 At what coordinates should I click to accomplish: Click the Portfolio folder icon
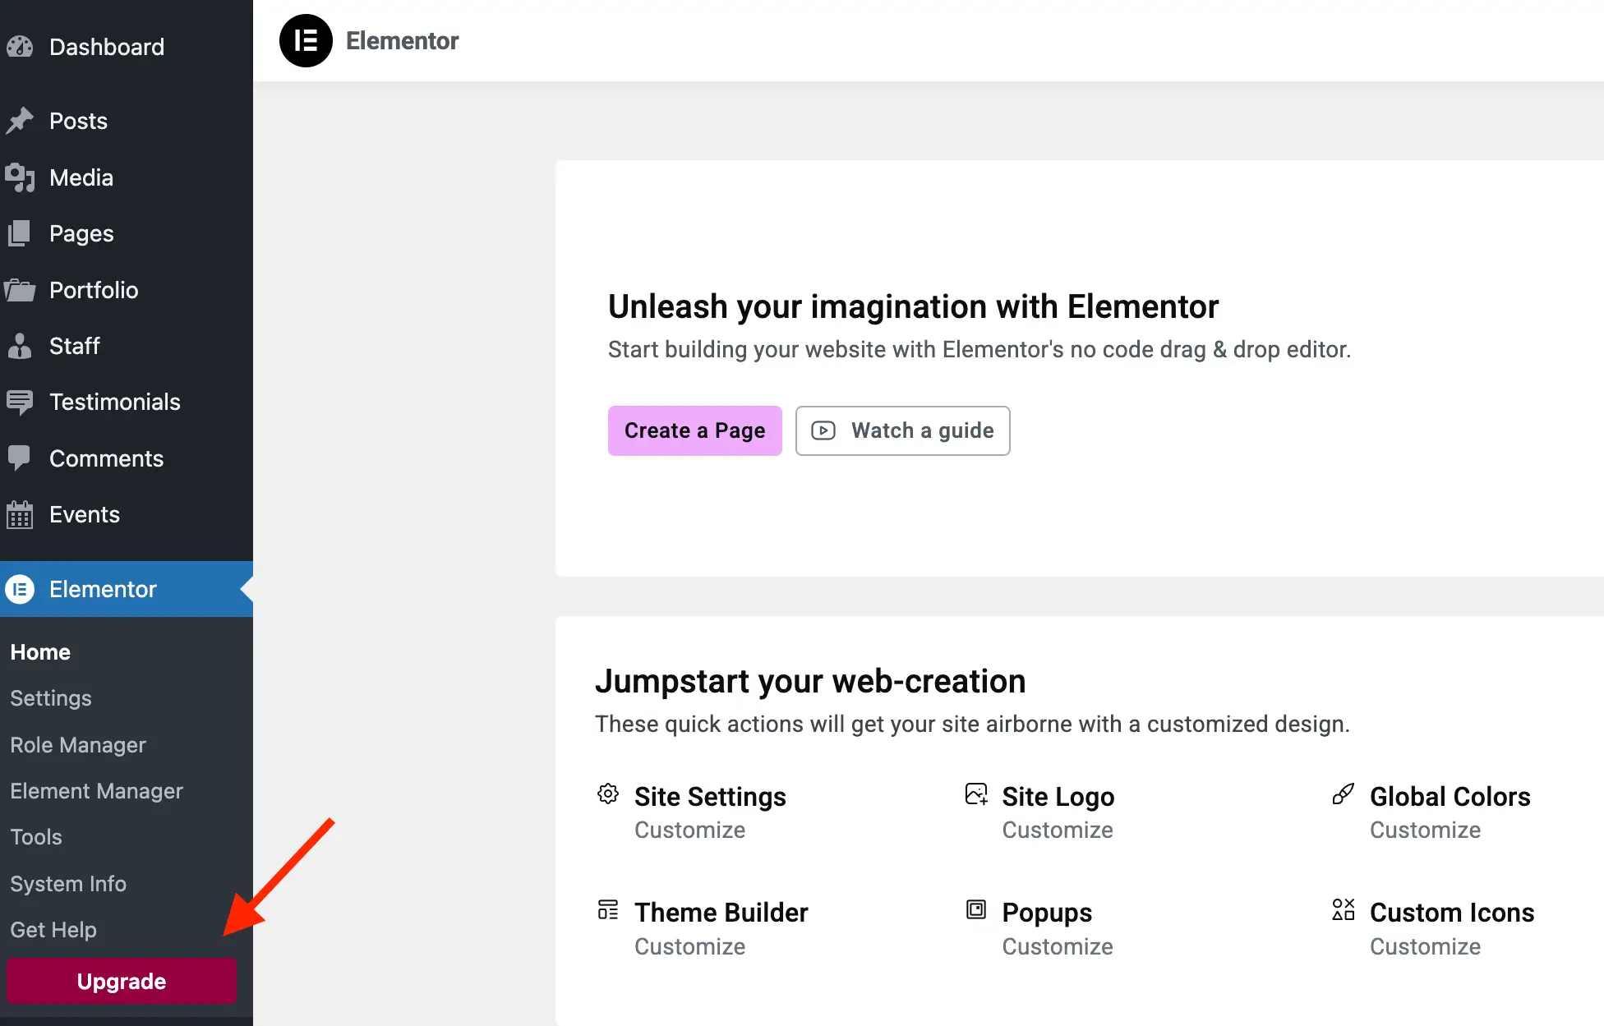(x=20, y=290)
